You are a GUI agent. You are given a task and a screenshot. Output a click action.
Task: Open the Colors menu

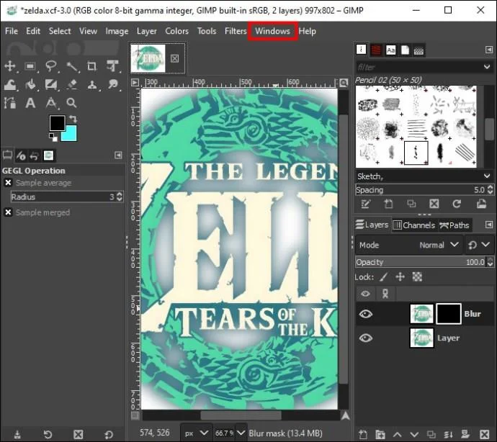click(x=177, y=31)
